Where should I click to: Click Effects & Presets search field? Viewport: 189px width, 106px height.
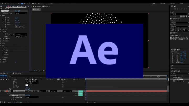[x=180, y=74]
